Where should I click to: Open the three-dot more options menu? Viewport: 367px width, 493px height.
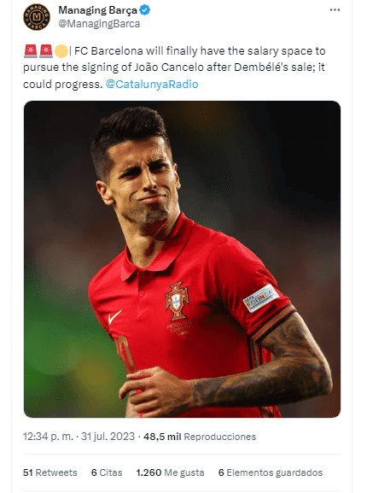tap(335, 10)
